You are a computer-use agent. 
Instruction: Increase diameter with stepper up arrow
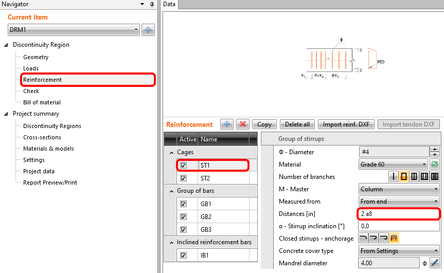pyautogui.click(x=435, y=150)
